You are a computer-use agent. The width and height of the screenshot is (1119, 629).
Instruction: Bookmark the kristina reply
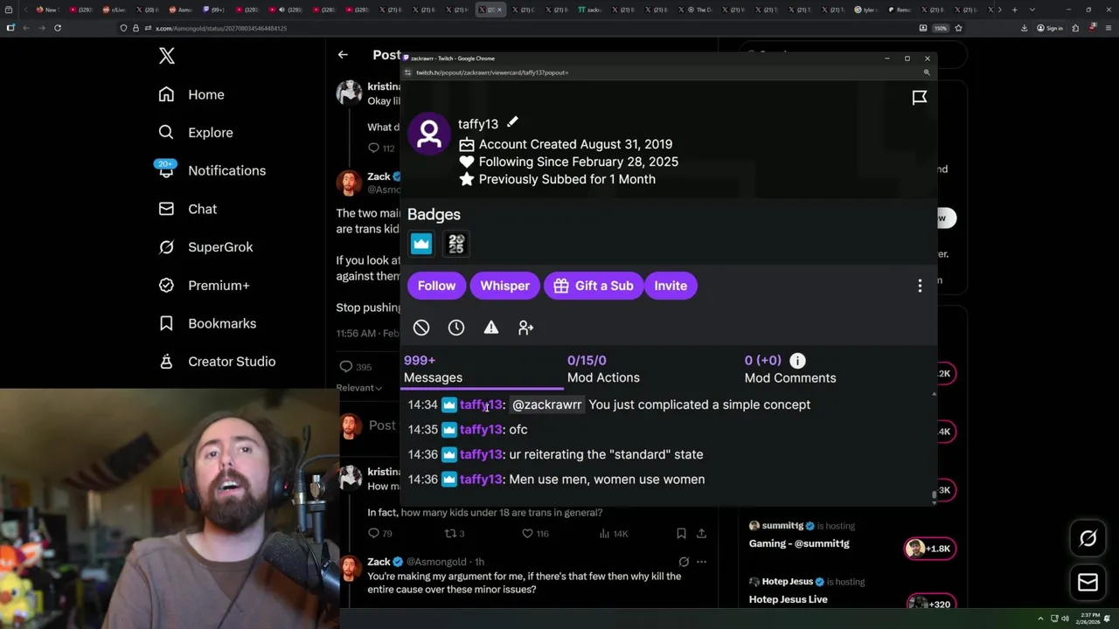(x=681, y=533)
